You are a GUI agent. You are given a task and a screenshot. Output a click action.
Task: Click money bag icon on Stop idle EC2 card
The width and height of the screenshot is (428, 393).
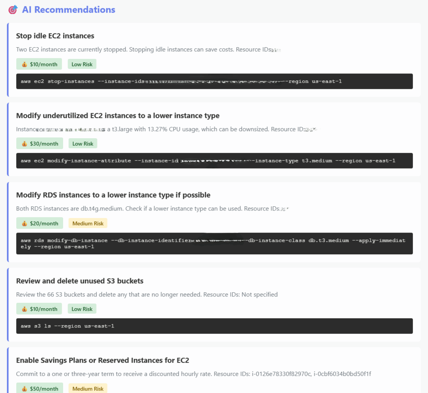click(x=25, y=64)
